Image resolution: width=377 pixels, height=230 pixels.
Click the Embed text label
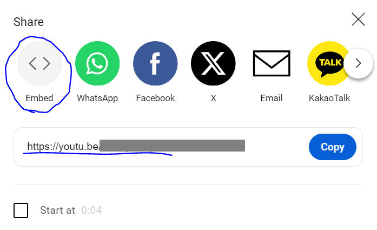point(39,98)
